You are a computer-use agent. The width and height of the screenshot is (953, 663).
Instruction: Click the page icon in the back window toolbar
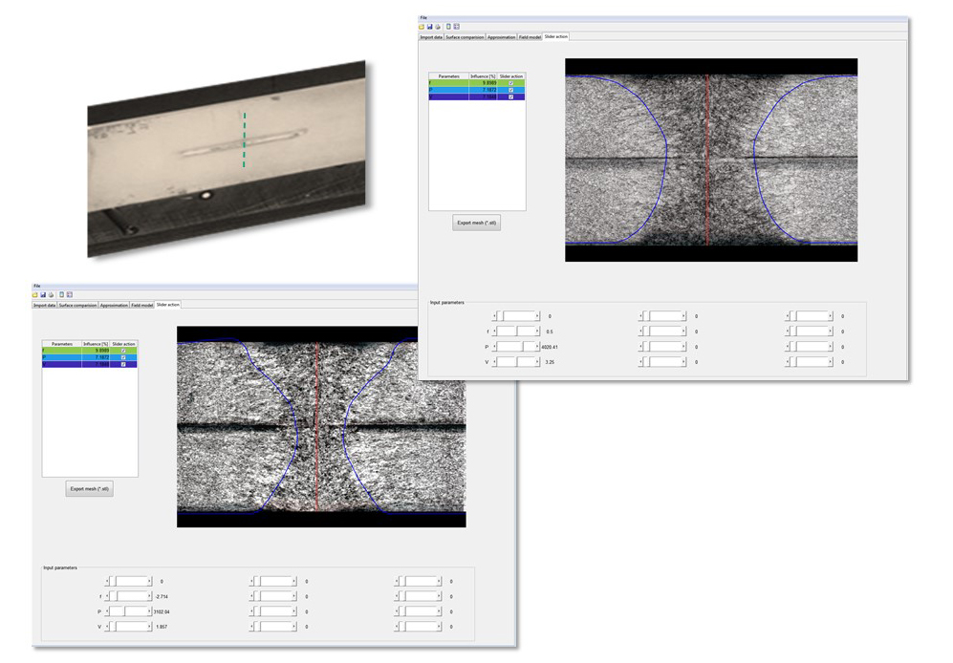coord(61,295)
